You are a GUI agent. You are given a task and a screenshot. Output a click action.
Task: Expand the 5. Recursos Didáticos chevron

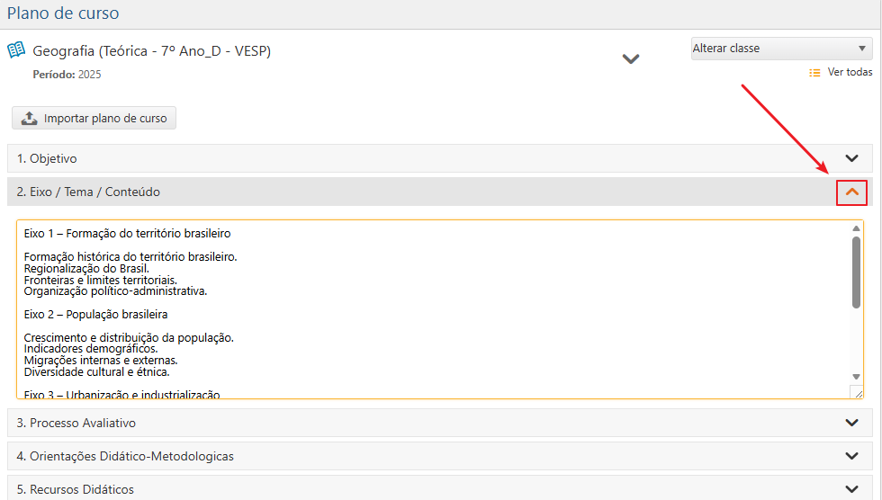click(x=851, y=489)
